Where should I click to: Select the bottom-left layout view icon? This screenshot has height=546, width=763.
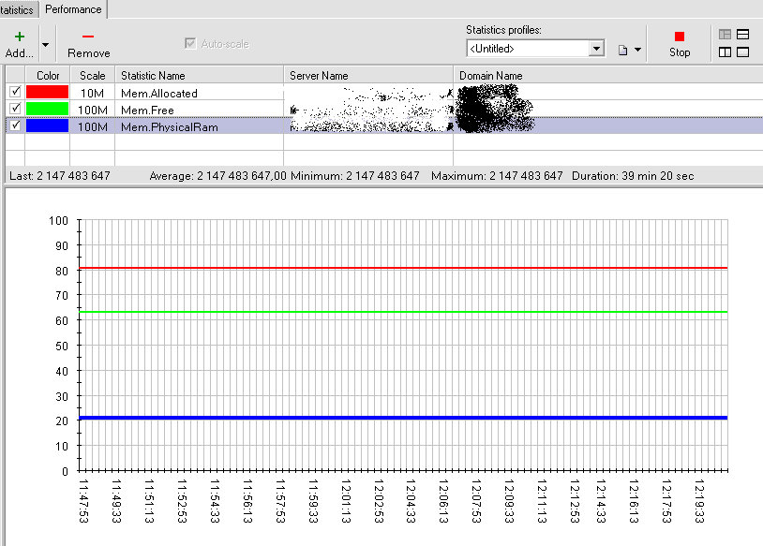tap(725, 52)
